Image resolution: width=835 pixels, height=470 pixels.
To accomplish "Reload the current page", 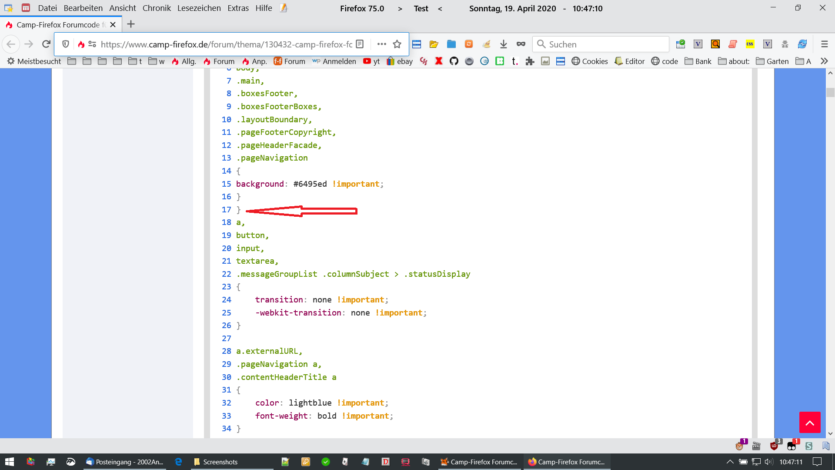I will (46, 44).
